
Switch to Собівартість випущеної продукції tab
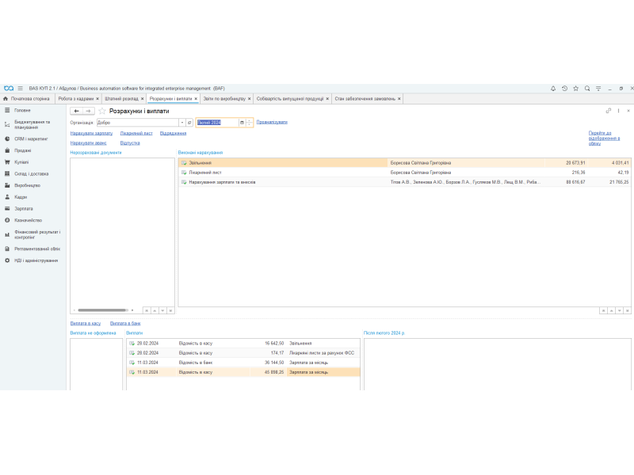pyautogui.click(x=290, y=98)
